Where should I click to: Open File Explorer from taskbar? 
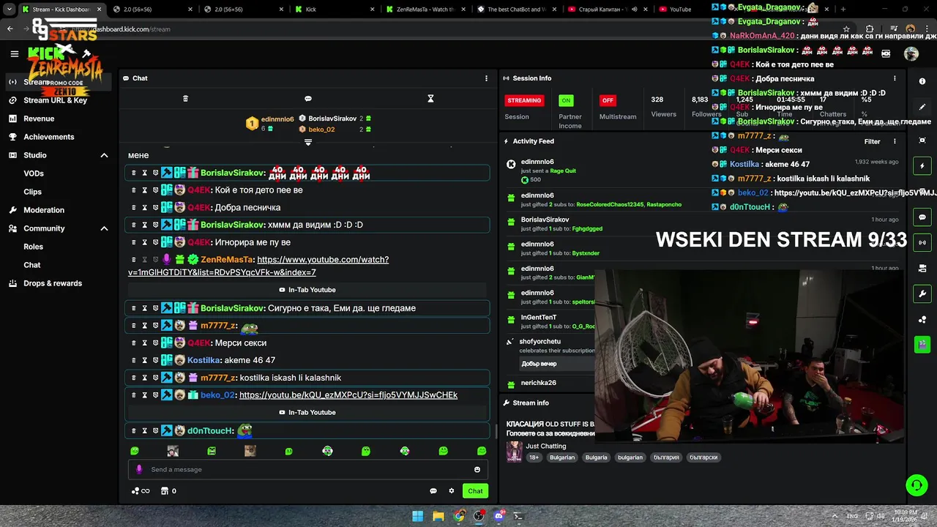click(438, 516)
